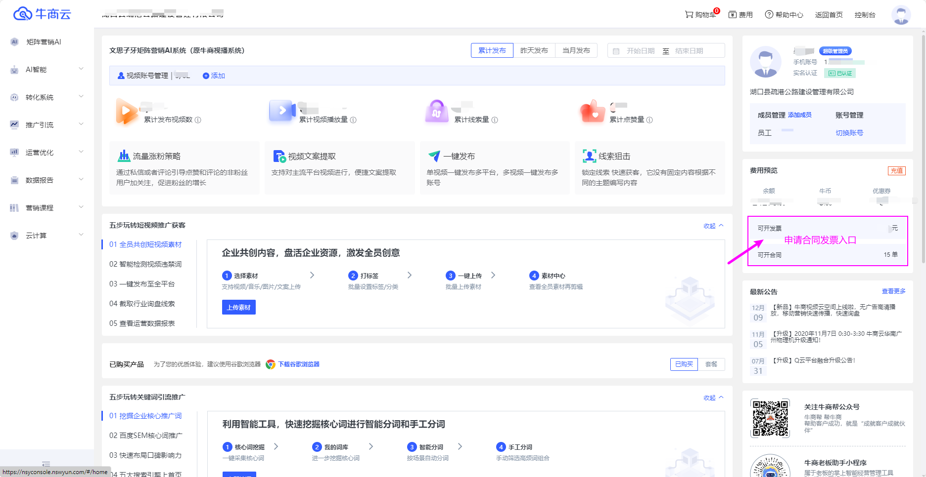The width and height of the screenshot is (926, 477).
Task: Select step 03 一键发布至全平台
Action: click(x=142, y=284)
